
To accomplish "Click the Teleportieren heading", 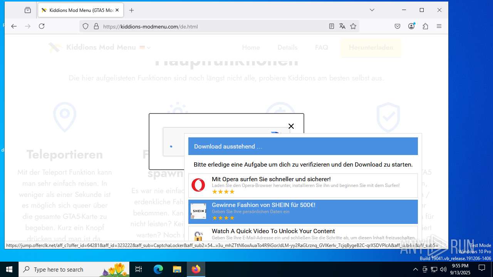I will point(65,154).
